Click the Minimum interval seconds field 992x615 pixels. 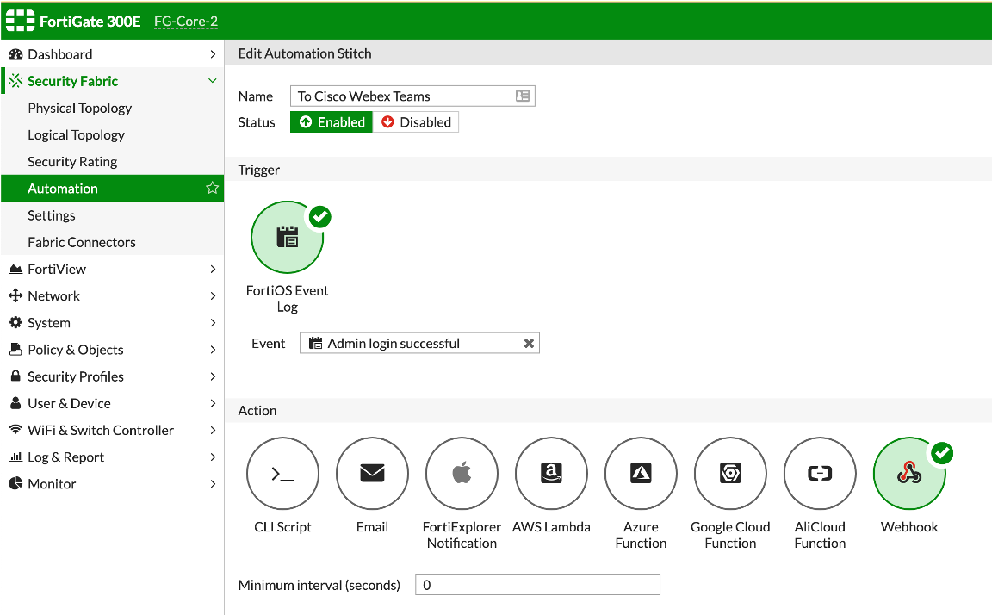pos(537,585)
